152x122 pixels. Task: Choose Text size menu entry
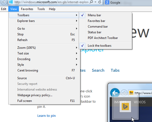(x=44, y=53)
